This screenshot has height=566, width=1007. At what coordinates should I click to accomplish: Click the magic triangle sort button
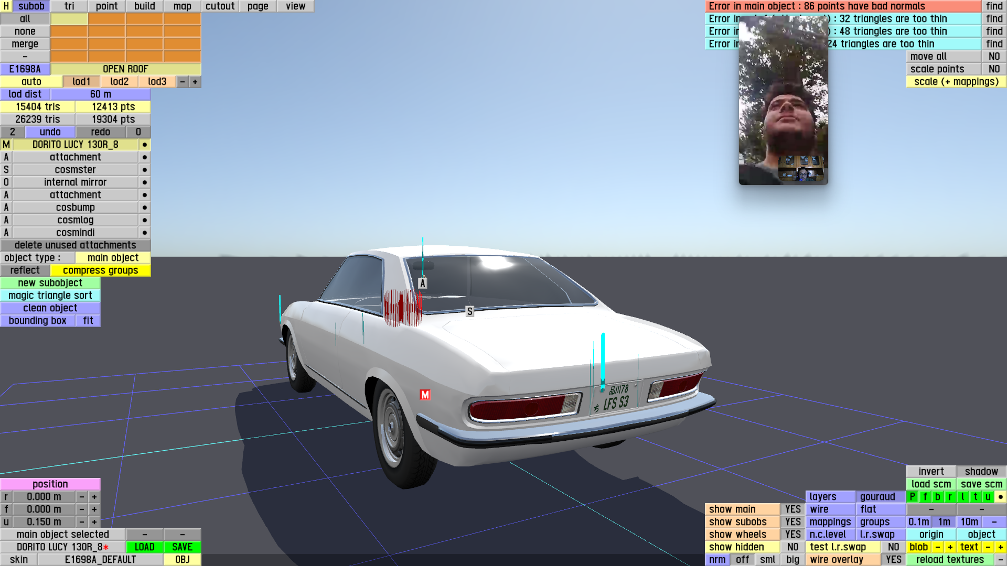pyautogui.click(x=50, y=296)
